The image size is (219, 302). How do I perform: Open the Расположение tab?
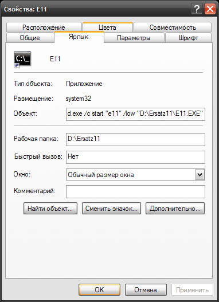(x=44, y=28)
